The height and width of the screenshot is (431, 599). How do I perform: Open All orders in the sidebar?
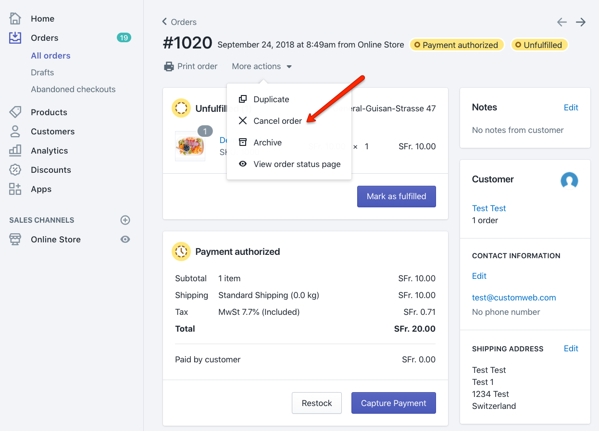(50, 56)
